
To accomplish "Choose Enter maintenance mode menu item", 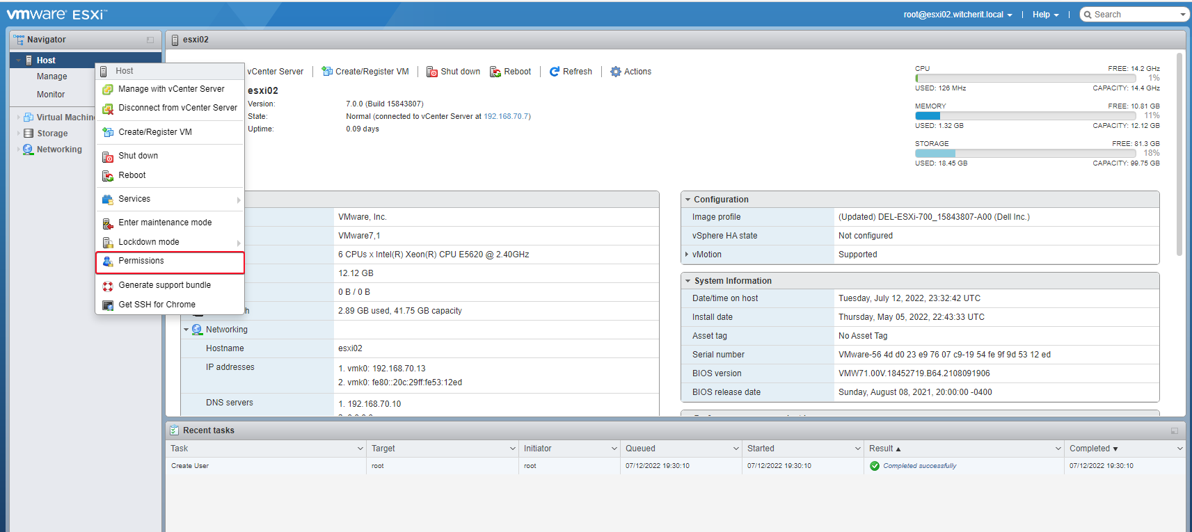I will [x=170, y=223].
